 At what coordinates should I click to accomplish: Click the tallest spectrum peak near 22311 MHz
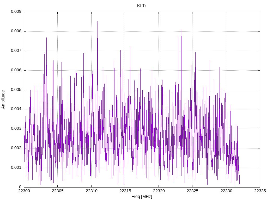coord(98,22)
